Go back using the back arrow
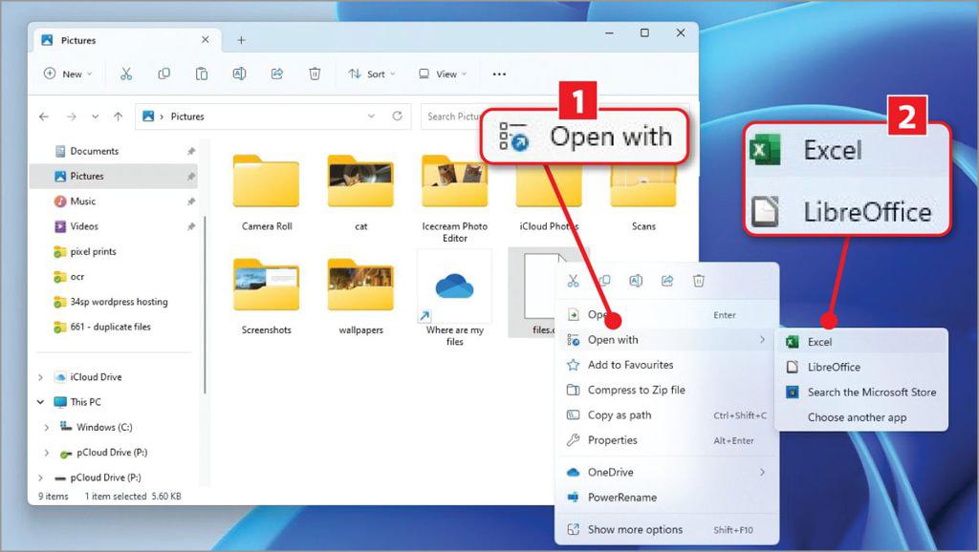 click(x=44, y=117)
